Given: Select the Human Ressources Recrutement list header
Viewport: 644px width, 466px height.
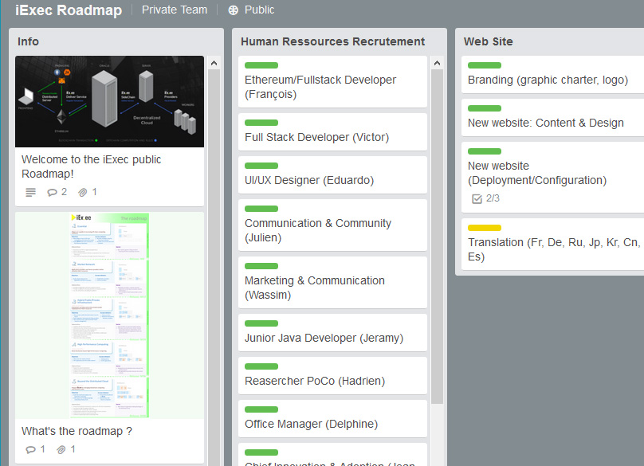Looking at the screenshot, I should click(x=332, y=41).
